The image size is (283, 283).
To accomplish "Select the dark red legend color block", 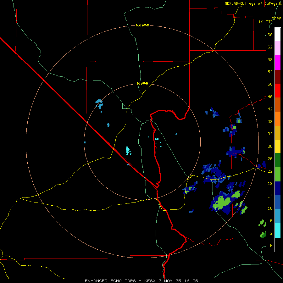I will coord(278,77).
